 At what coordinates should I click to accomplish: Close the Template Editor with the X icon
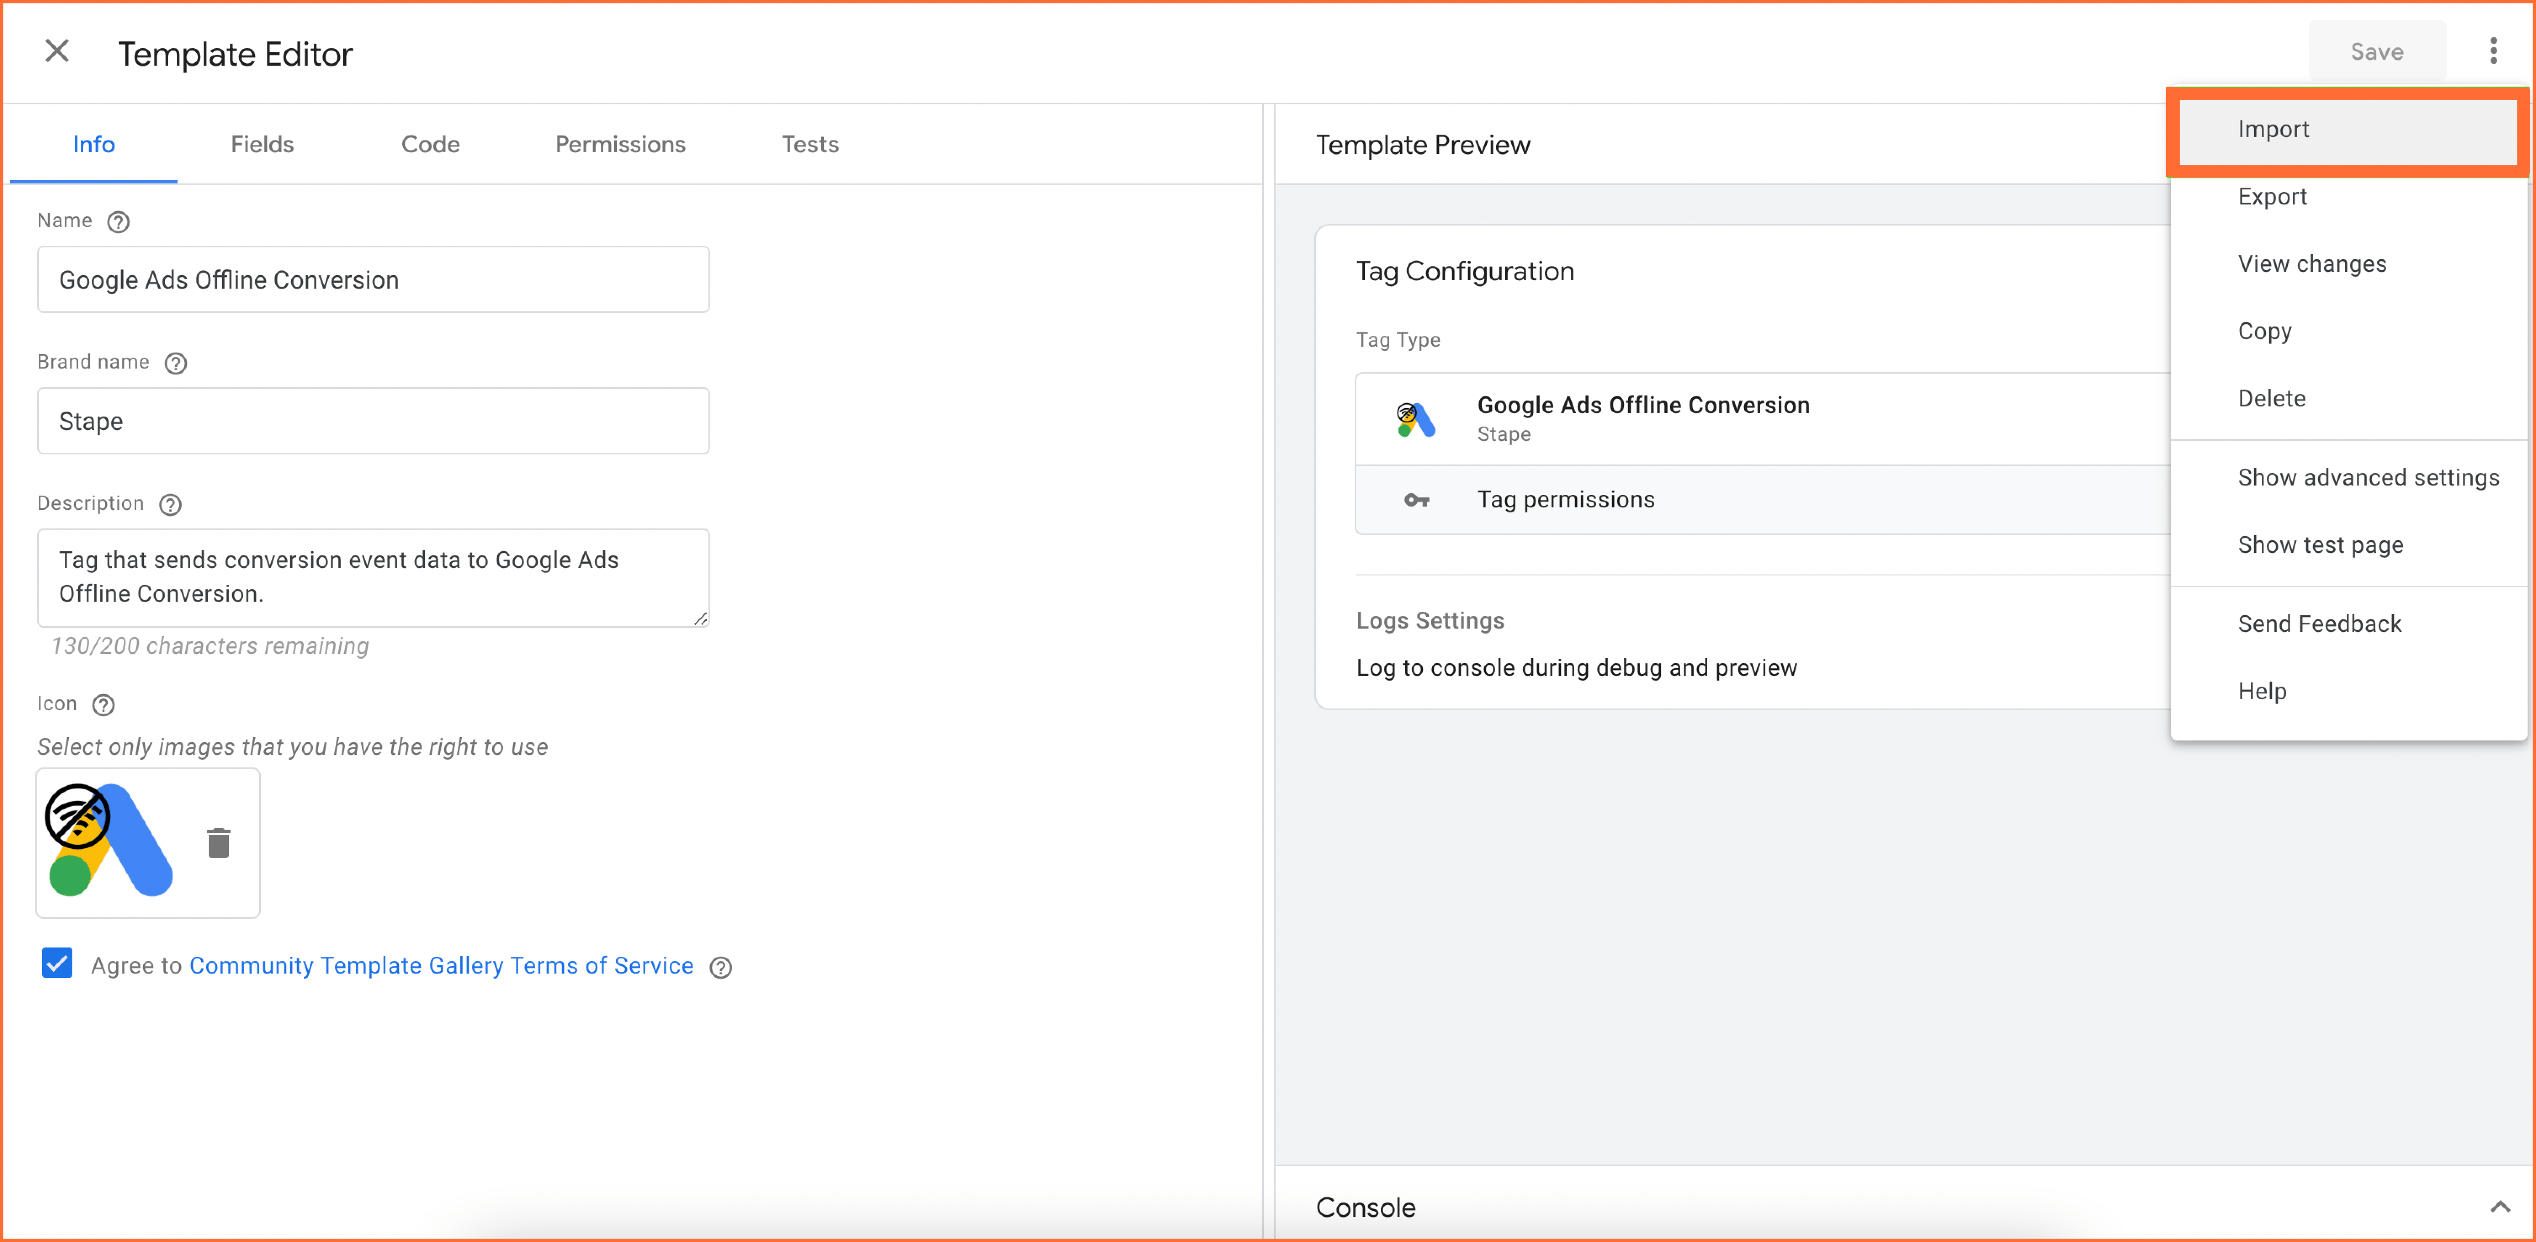[x=57, y=51]
